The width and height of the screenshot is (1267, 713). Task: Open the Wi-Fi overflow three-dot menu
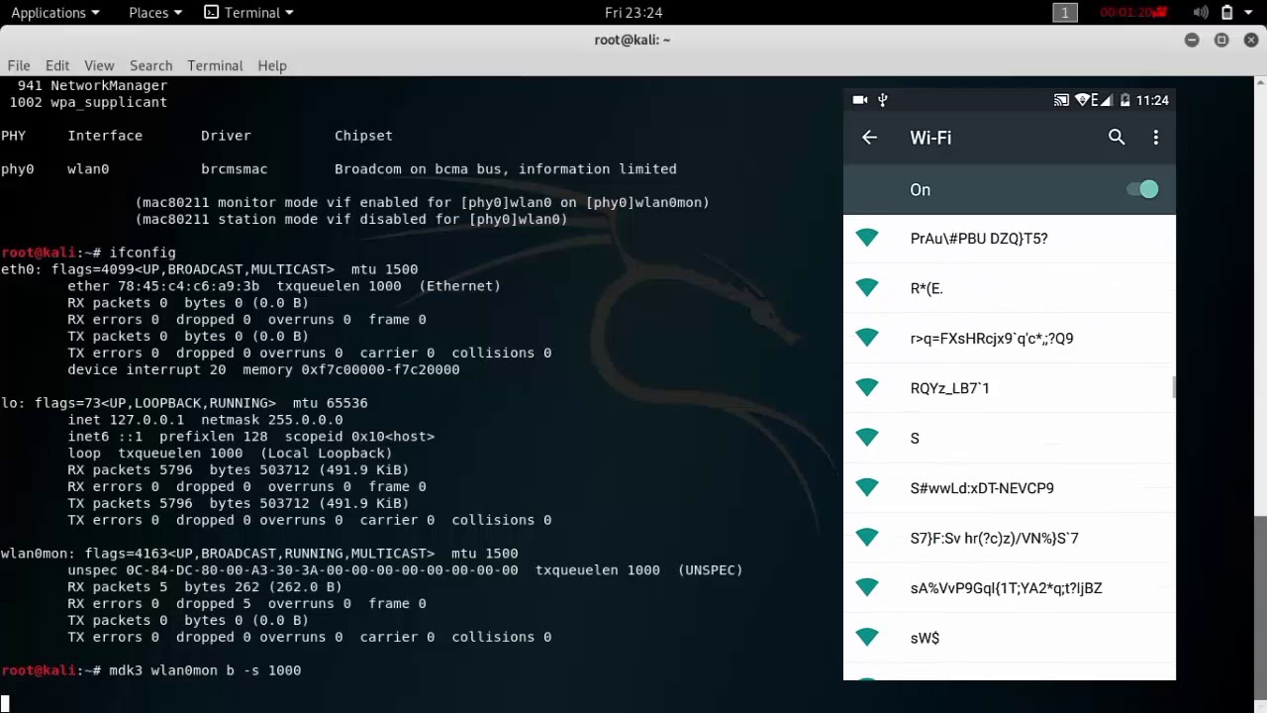tap(1155, 138)
